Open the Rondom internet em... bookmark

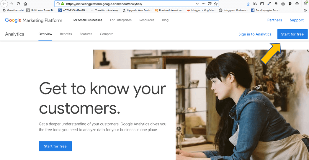tap(169, 10)
